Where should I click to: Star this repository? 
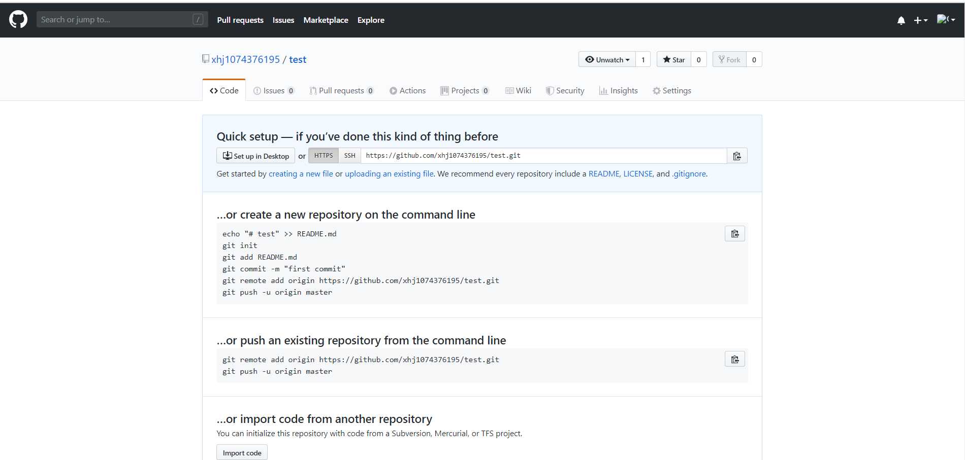coord(674,59)
